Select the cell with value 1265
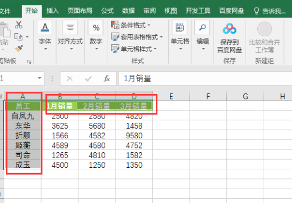 (x=60, y=155)
